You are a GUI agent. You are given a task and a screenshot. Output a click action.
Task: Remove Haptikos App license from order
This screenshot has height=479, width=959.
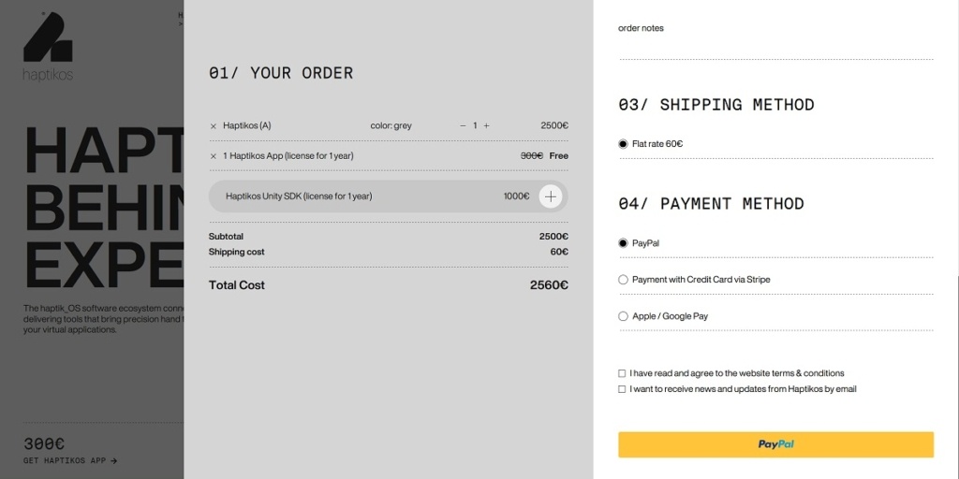214,156
